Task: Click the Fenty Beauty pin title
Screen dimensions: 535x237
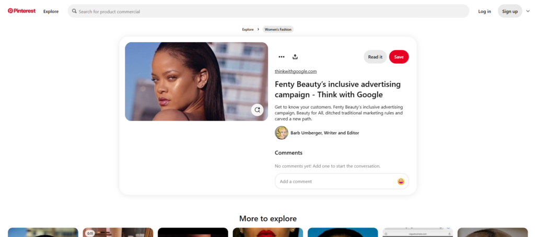Action: click(338, 89)
